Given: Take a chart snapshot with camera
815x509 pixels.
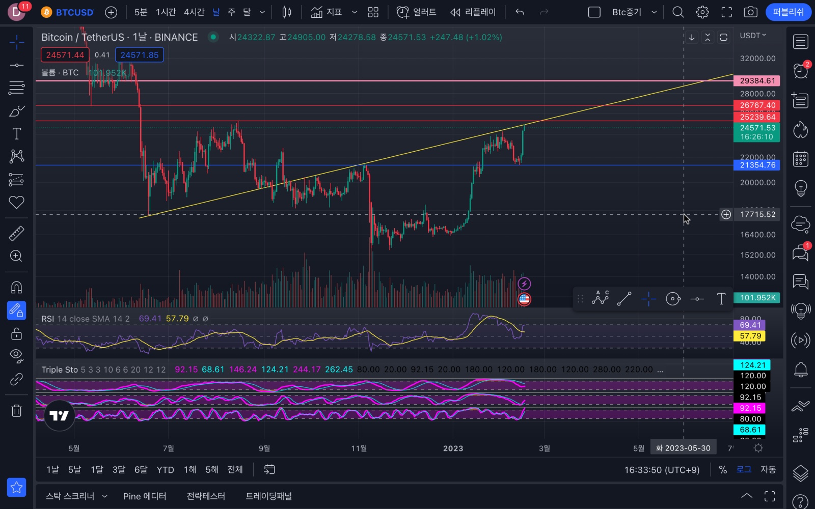Looking at the screenshot, I should (x=751, y=12).
